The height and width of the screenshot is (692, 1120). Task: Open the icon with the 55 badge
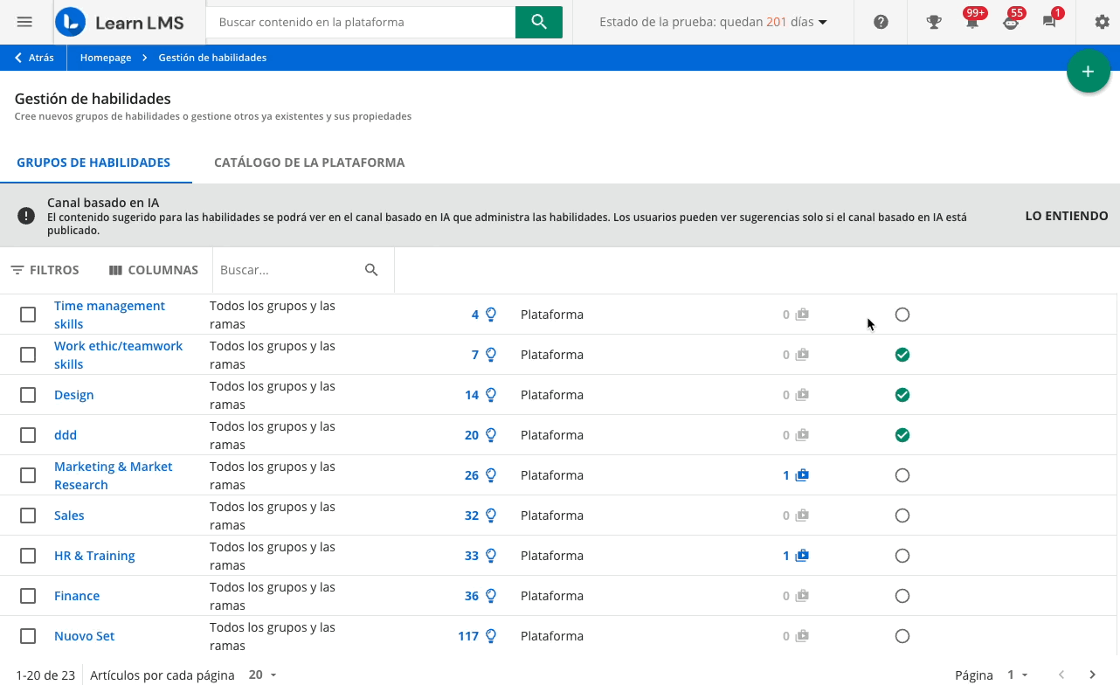[1011, 22]
